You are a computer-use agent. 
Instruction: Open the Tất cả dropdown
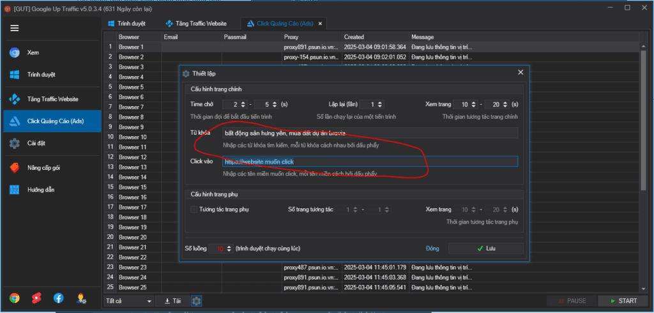coord(129,300)
